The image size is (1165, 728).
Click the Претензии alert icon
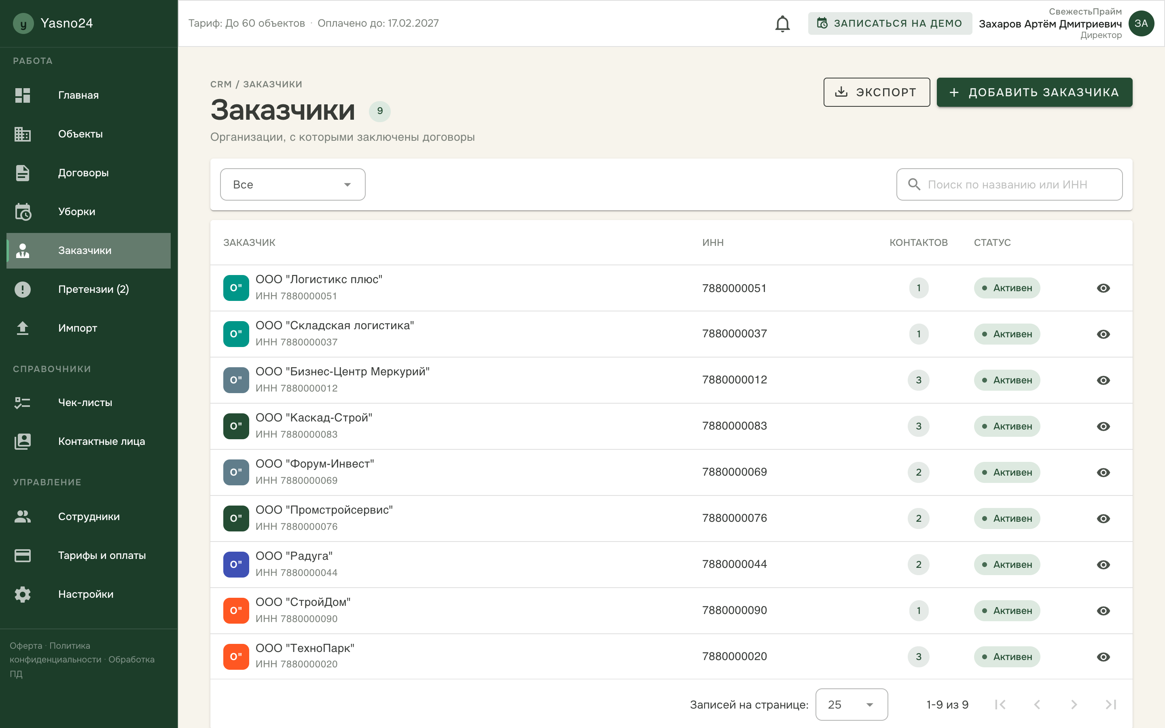tap(23, 289)
